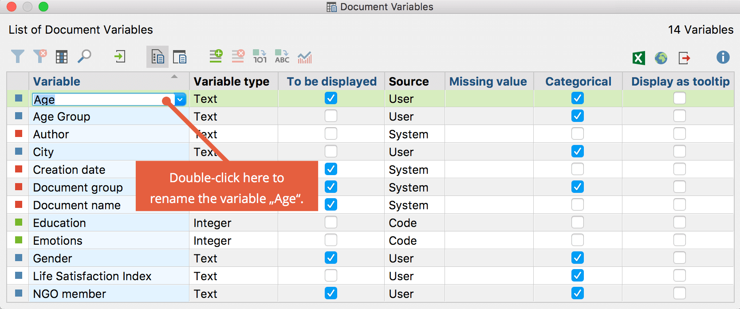Reset all filters with the crossed funnel icon
The image size is (740, 309).
pos(40,56)
